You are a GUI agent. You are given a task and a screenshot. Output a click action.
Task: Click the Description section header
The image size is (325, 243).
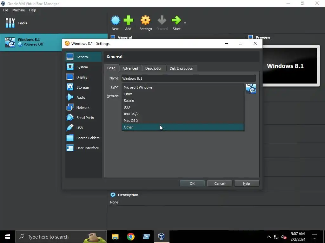click(128, 195)
